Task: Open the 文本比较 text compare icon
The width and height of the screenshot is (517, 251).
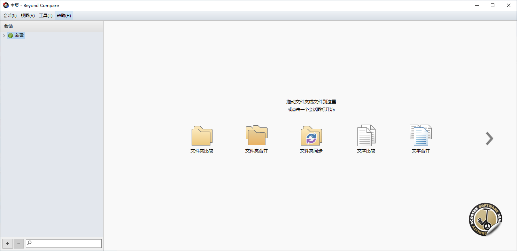Action: (366, 135)
